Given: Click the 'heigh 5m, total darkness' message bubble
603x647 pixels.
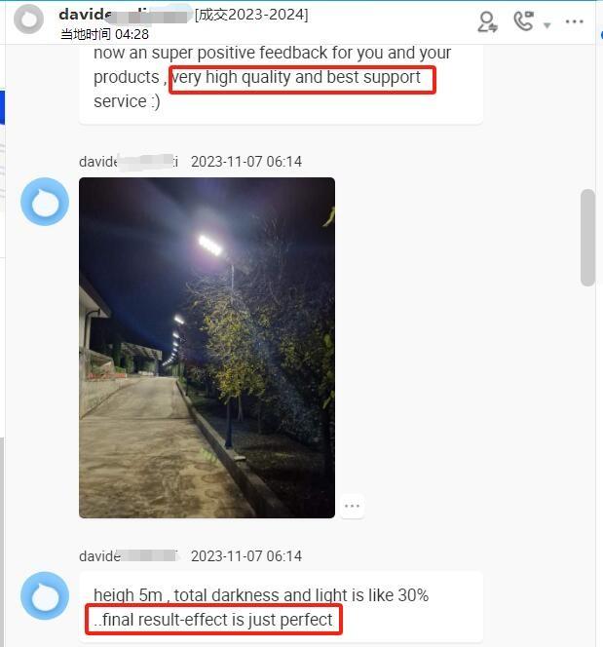Looking at the screenshot, I should (x=281, y=607).
